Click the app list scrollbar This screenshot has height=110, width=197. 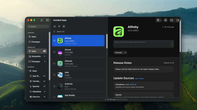point(107,41)
